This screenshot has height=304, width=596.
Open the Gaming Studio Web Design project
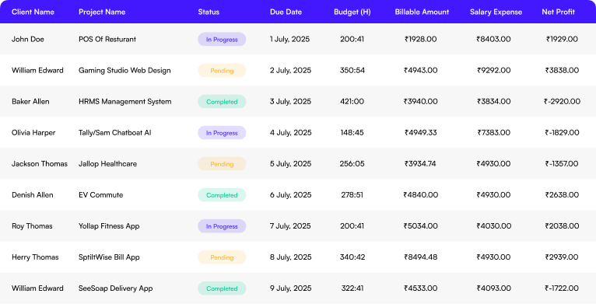(x=124, y=70)
